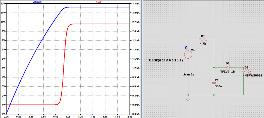Click the C2 reference label
The image size is (264, 118).
(x=217, y=80)
